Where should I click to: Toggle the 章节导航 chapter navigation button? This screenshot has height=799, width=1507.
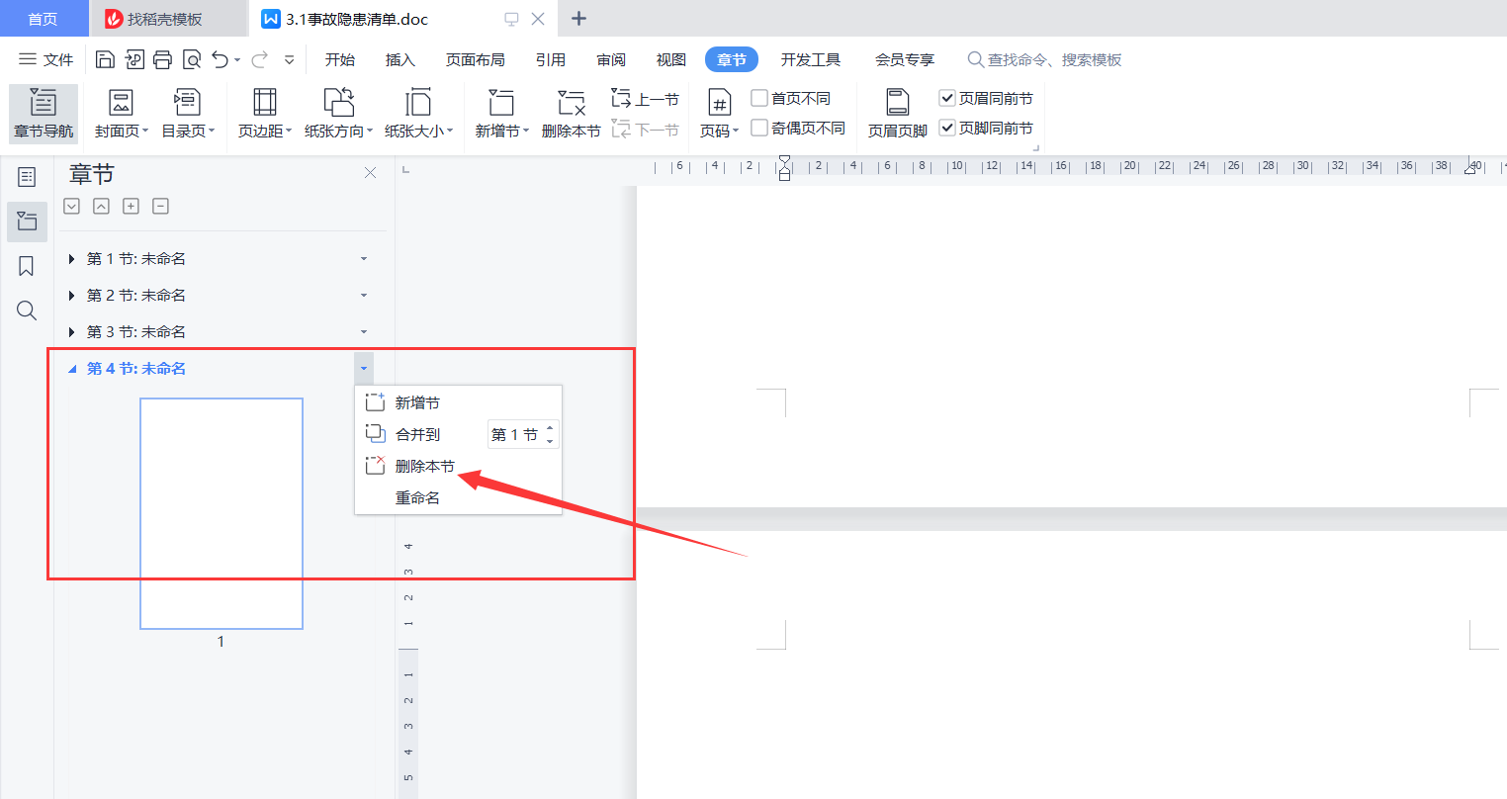(x=44, y=113)
